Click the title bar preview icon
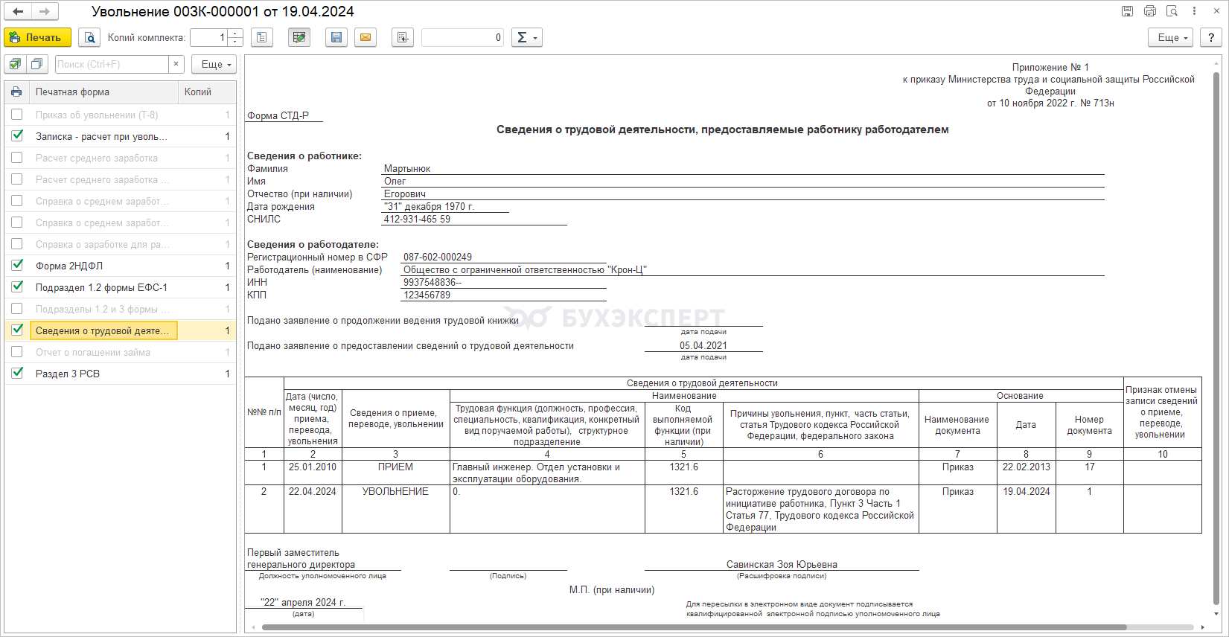The image size is (1229, 637). tap(1172, 11)
